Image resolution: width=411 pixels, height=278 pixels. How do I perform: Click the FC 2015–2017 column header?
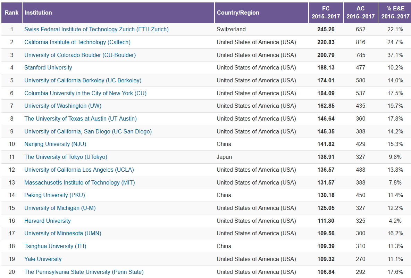[326, 13]
